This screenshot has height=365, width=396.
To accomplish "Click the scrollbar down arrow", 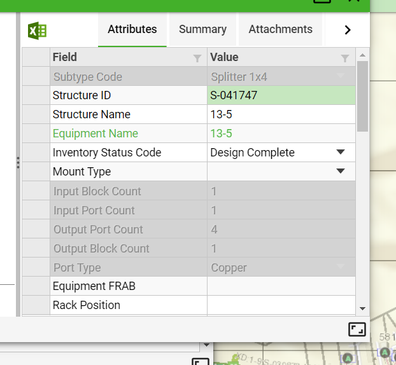I will click(x=362, y=308).
